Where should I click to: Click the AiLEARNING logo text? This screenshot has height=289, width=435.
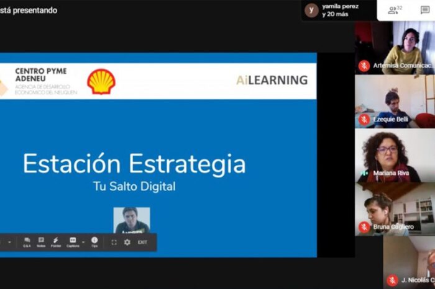[272, 80]
